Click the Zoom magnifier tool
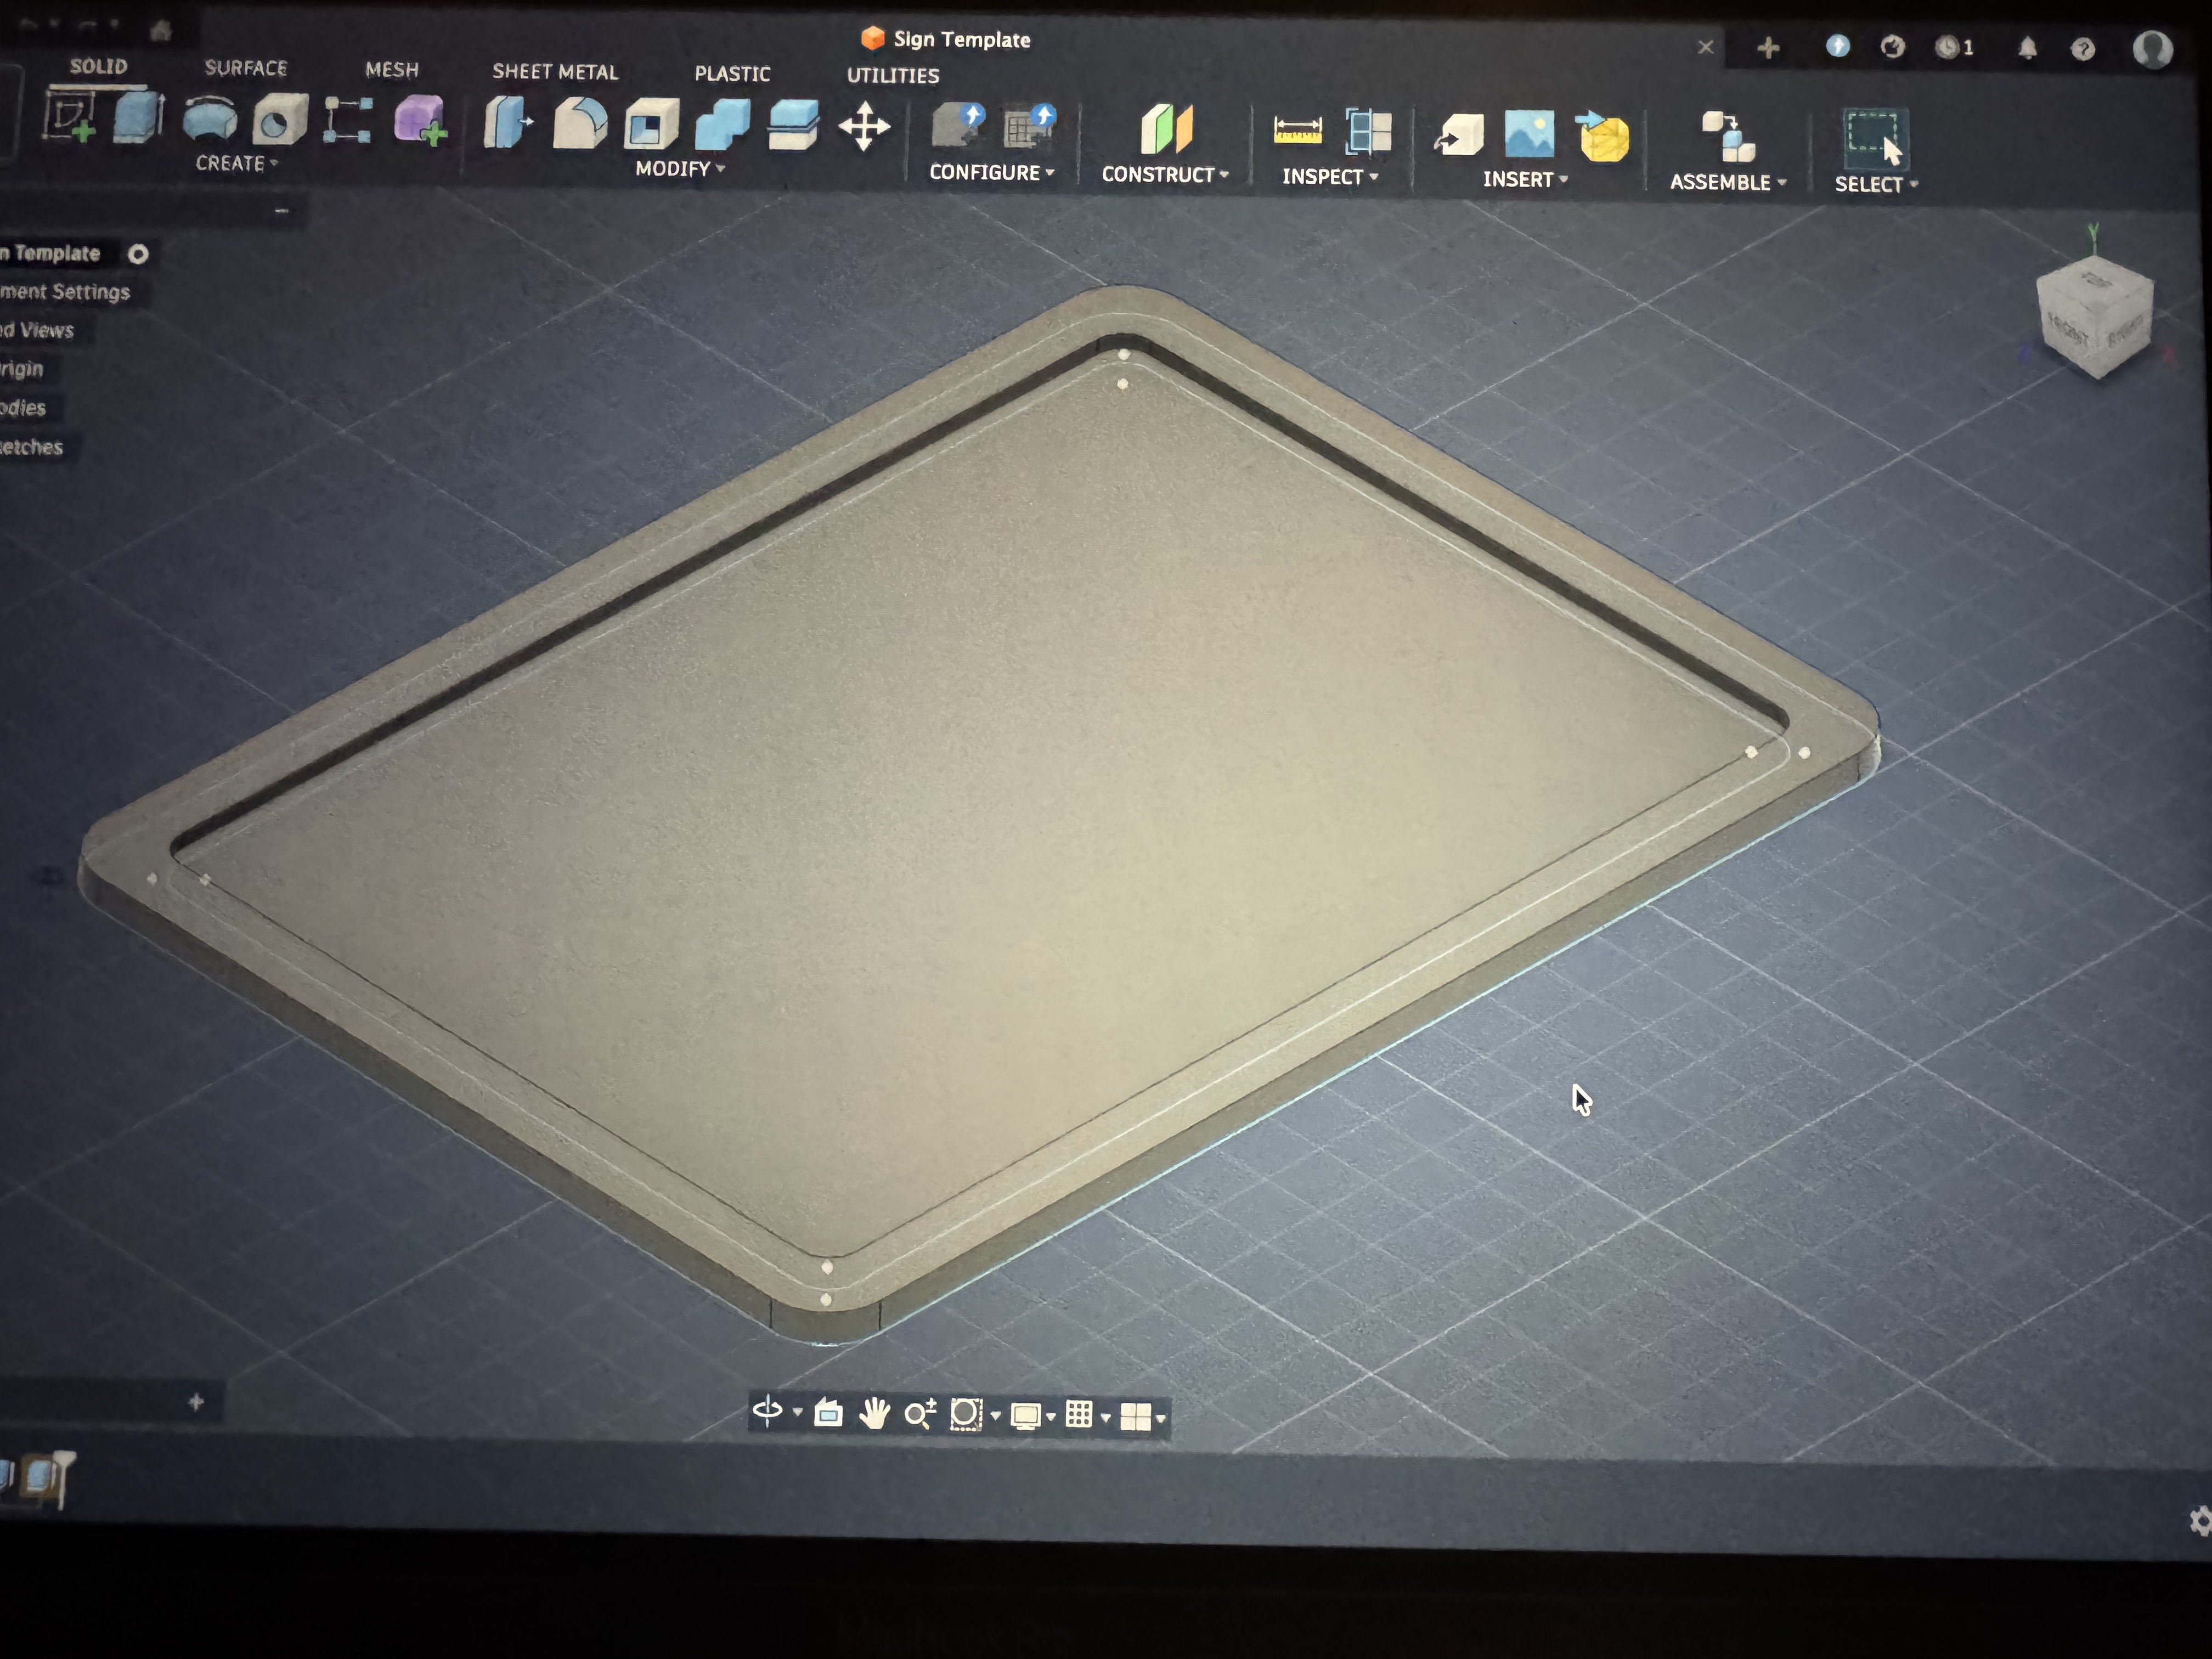Screen dimensions: 2212x1659 [x=920, y=1414]
